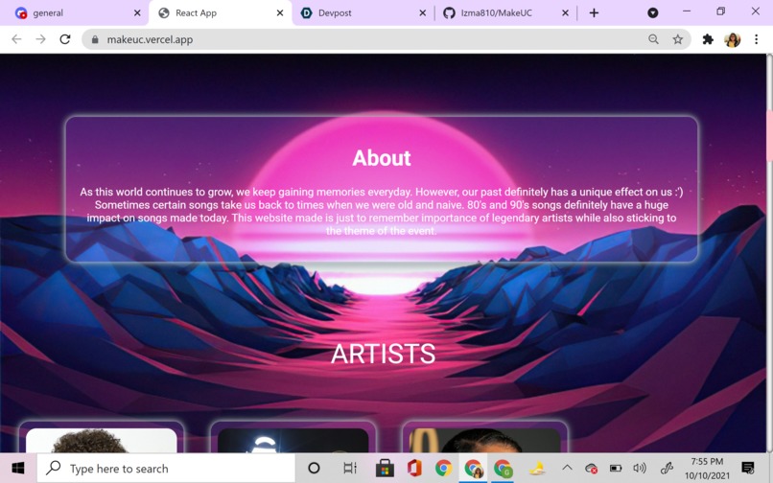View site security lock info

[x=95, y=39]
